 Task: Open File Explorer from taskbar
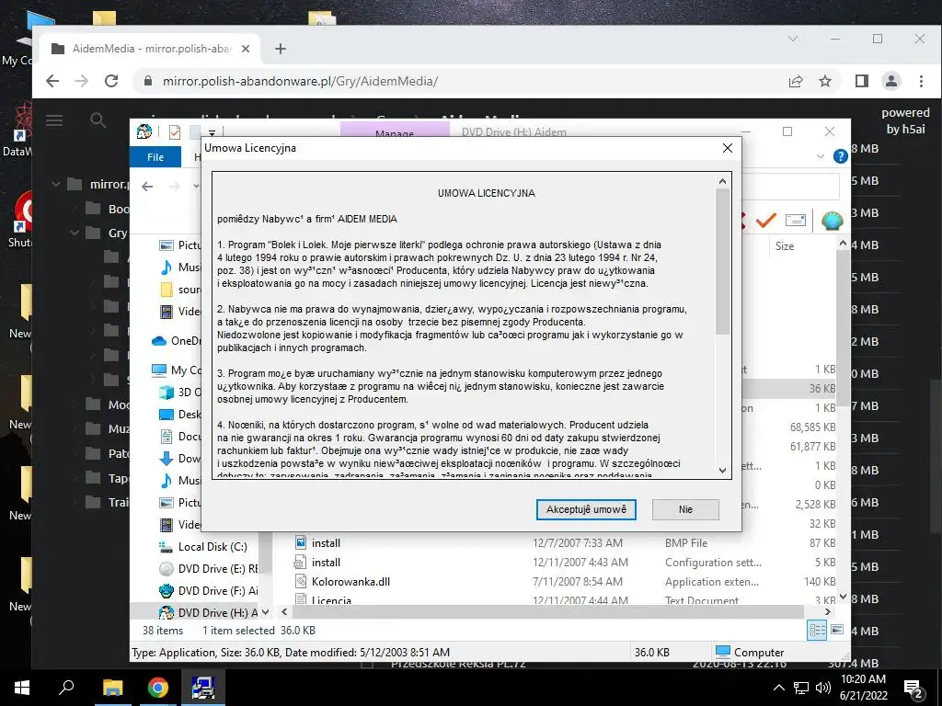pos(112,688)
